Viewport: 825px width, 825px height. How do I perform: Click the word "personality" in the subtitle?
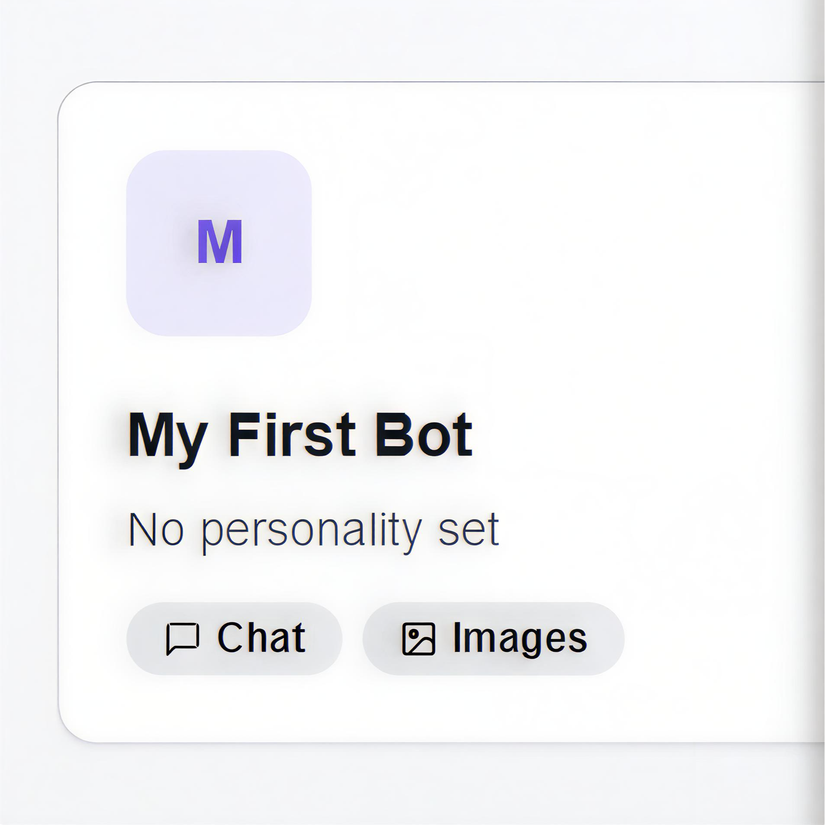[312, 531]
